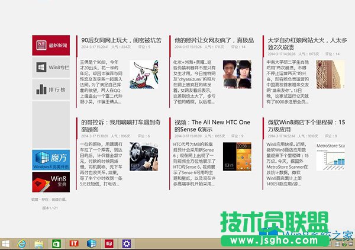Viewport: 355px width, 250px height.
Task: Click the HTC phone screen thumbnail
Action: [x=237, y=156]
